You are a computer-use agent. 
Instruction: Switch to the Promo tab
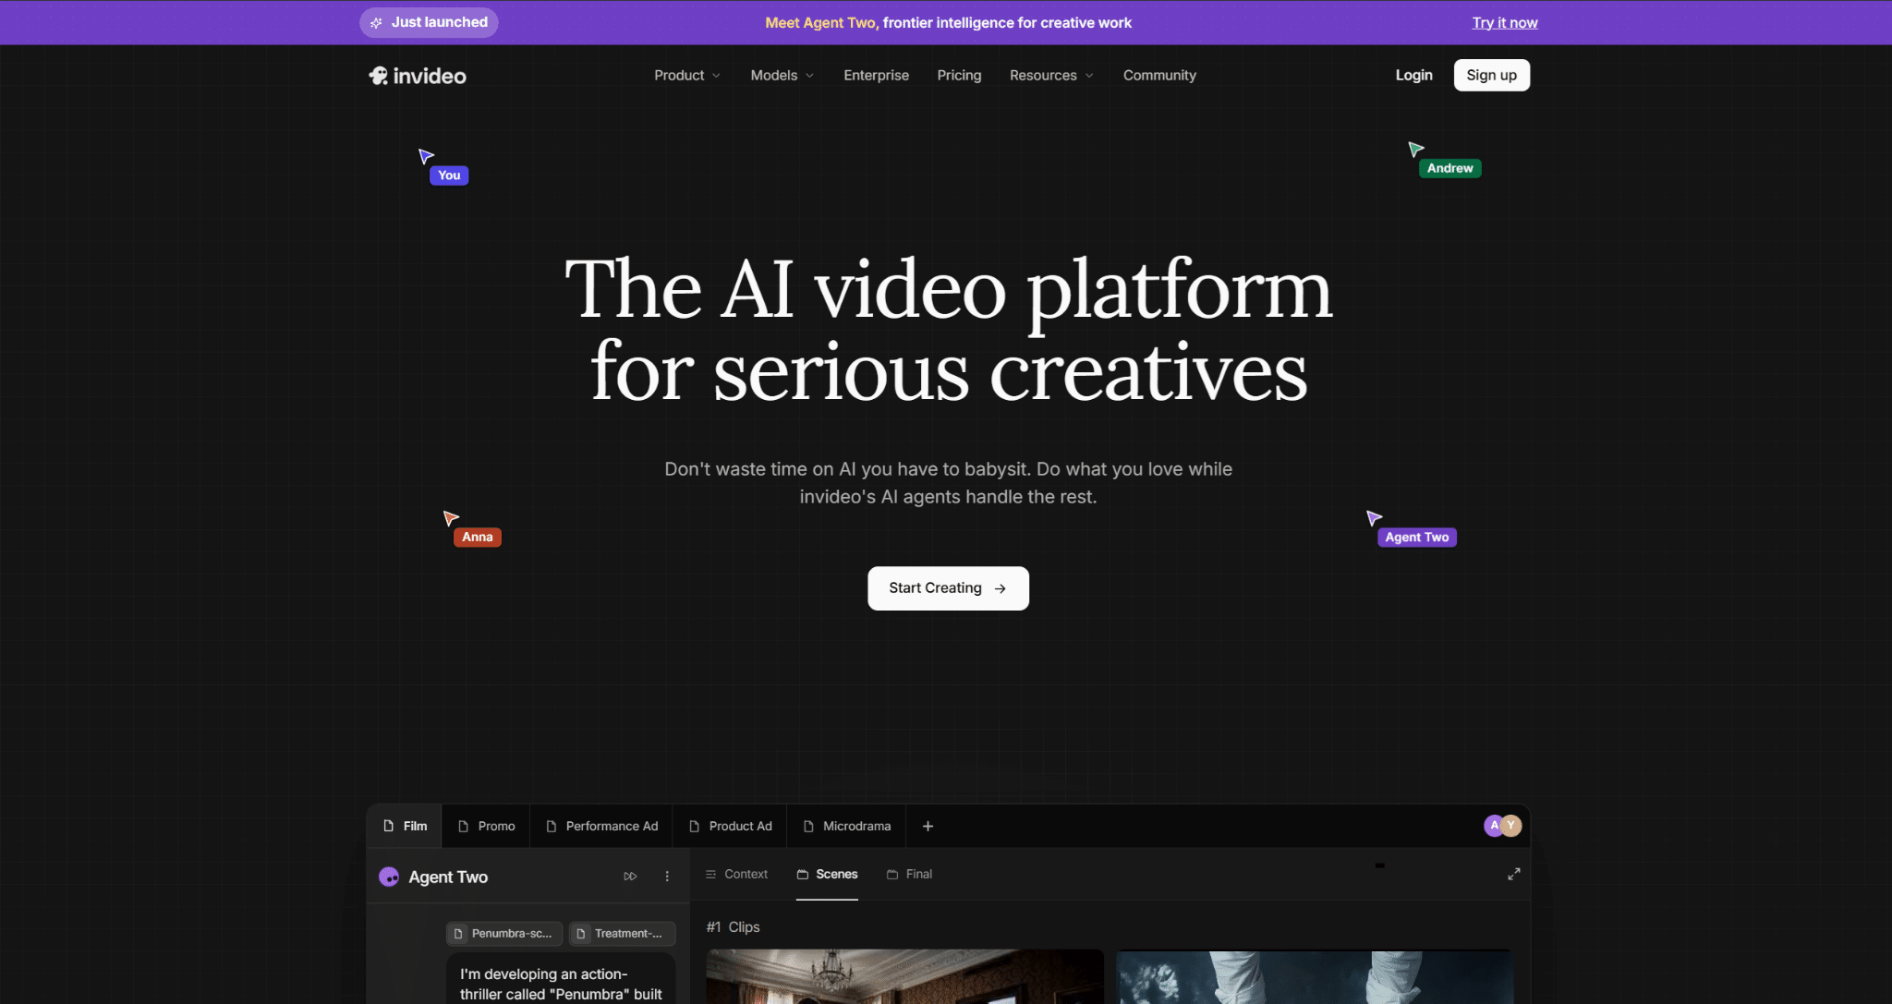487,826
